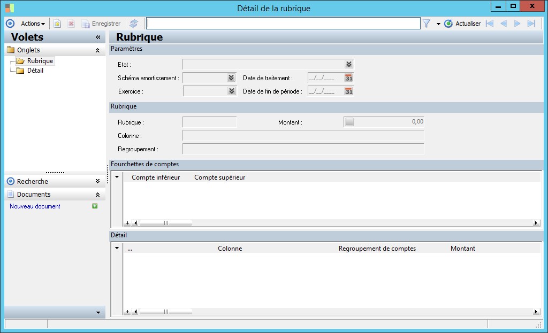548x333 pixels.
Task: Select the Rubrique tree item
Action: coord(40,61)
